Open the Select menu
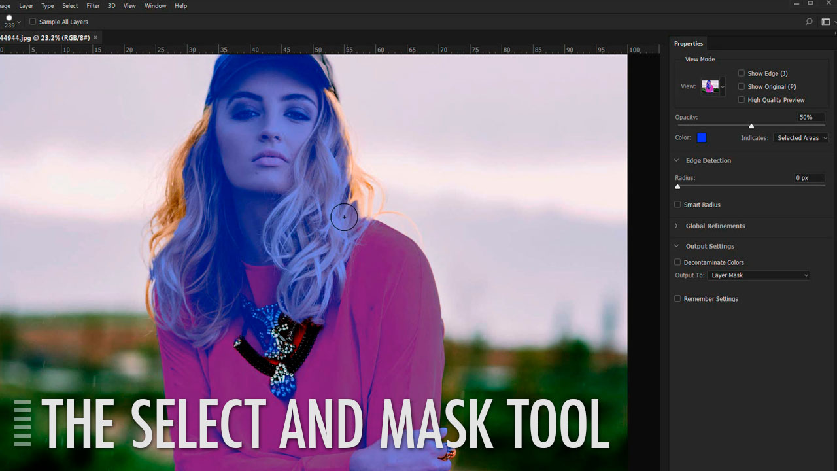 pyautogui.click(x=69, y=5)
